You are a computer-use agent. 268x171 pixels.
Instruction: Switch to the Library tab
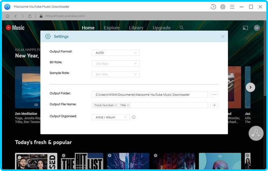tap(136, 28)
